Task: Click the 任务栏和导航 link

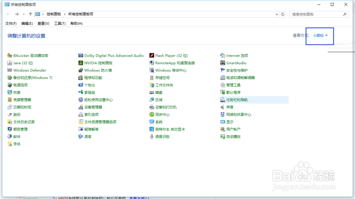Action: coord(237,100)
